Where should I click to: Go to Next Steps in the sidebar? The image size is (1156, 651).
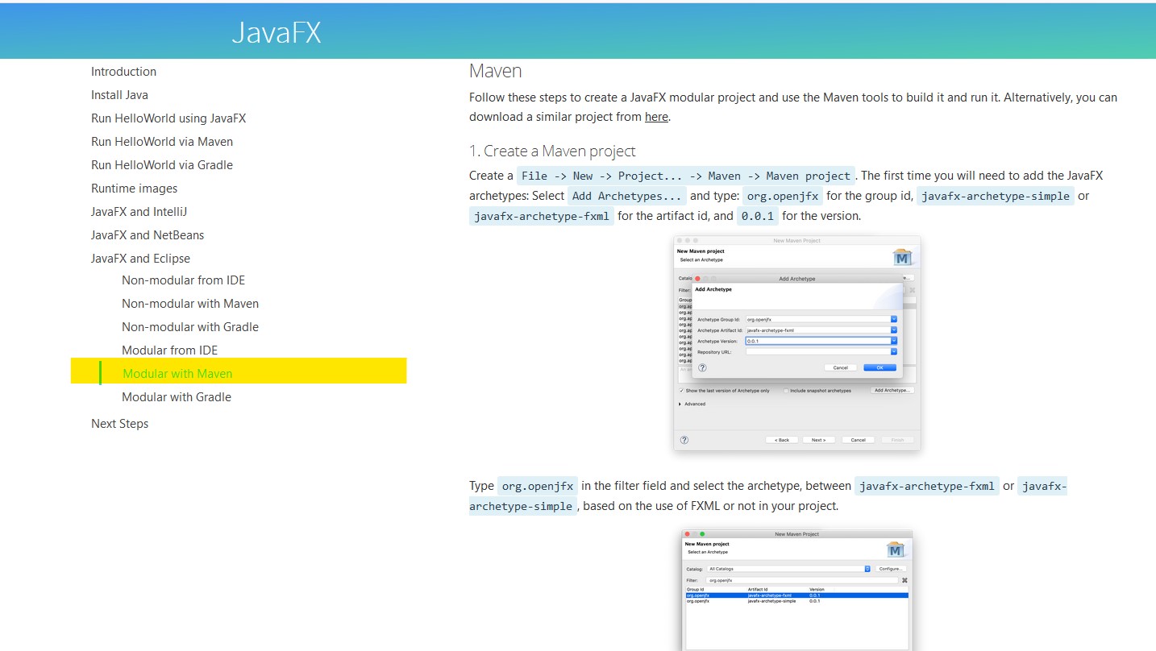[x=119, y=424]
